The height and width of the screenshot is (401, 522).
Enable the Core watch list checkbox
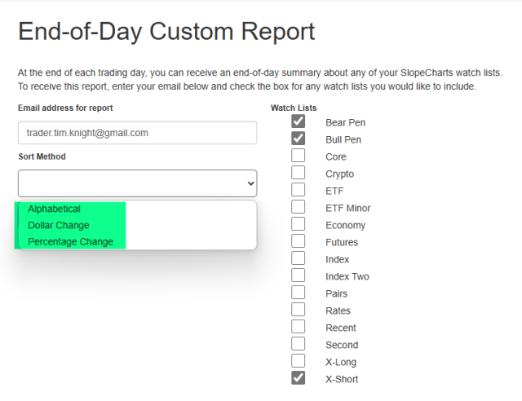click(299, 156)
